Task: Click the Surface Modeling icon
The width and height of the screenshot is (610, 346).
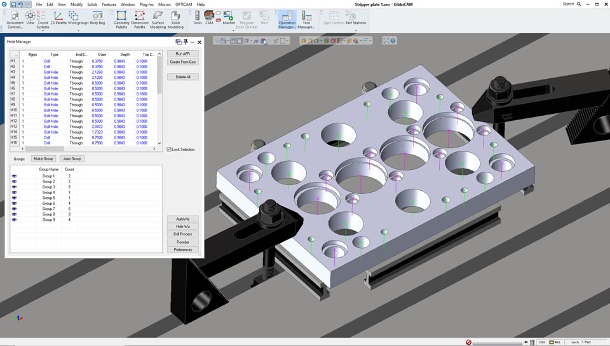Action: 158,18
